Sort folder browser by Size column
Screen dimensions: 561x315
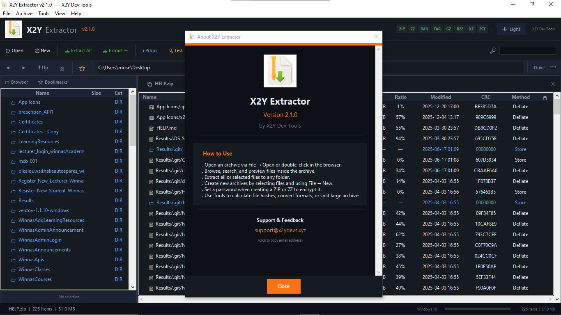click(x=96, y=93)
